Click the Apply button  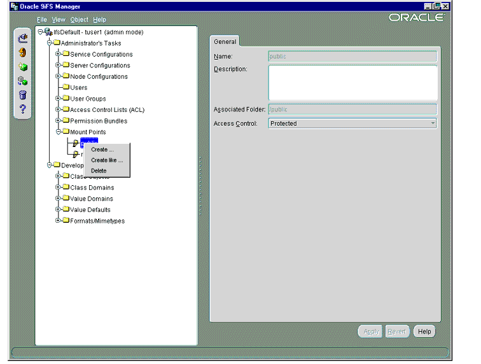[371, 332]
